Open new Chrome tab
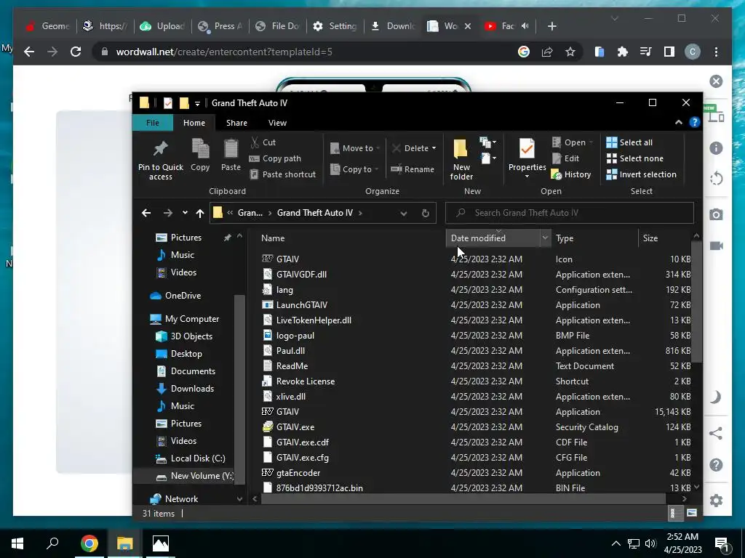 (x=551, y=26)
